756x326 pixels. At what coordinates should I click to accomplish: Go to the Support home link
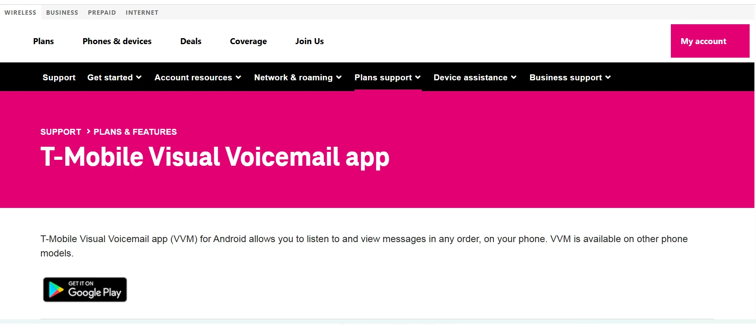coord(59,78)
